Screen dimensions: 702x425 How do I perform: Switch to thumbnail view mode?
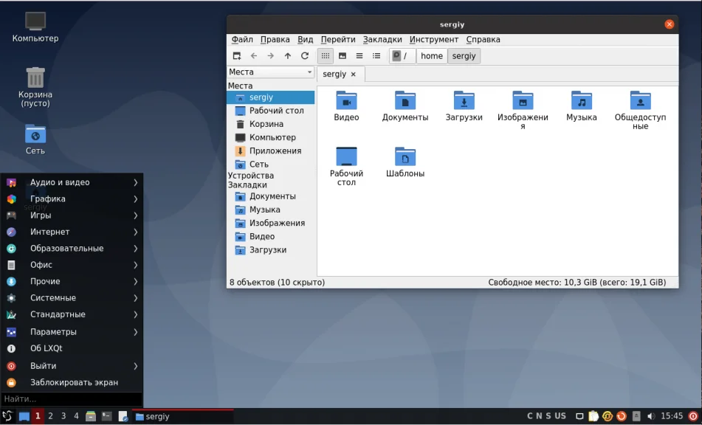pos(343,56)
